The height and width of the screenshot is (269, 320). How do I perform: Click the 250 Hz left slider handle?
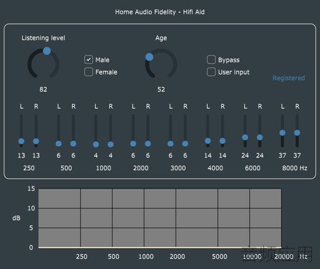click(x=22, y=141)
